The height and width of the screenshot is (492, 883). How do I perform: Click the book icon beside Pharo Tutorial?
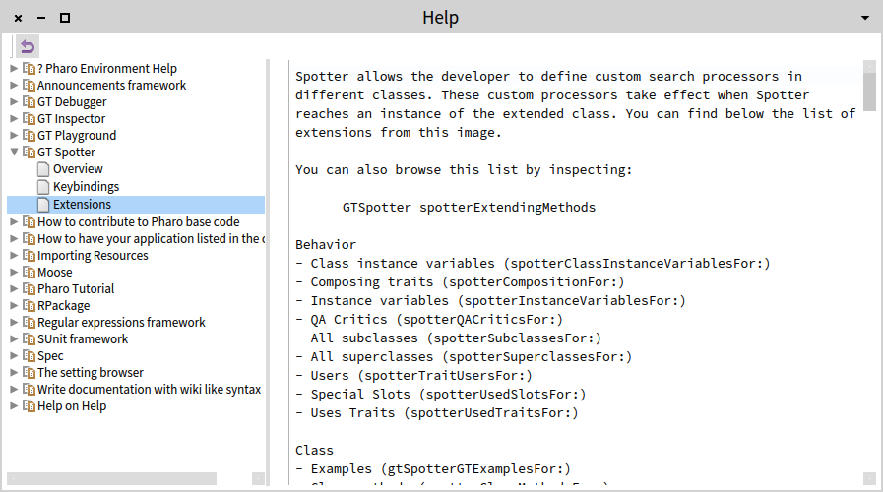(29, 289)
